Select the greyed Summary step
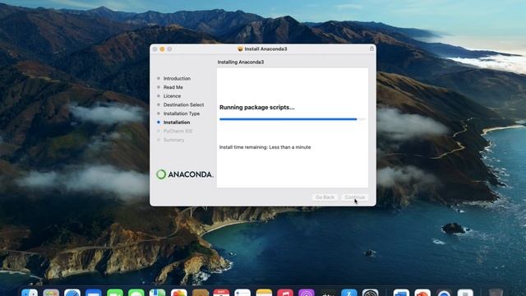The image size is (526, 296). [x=173, y=140]
